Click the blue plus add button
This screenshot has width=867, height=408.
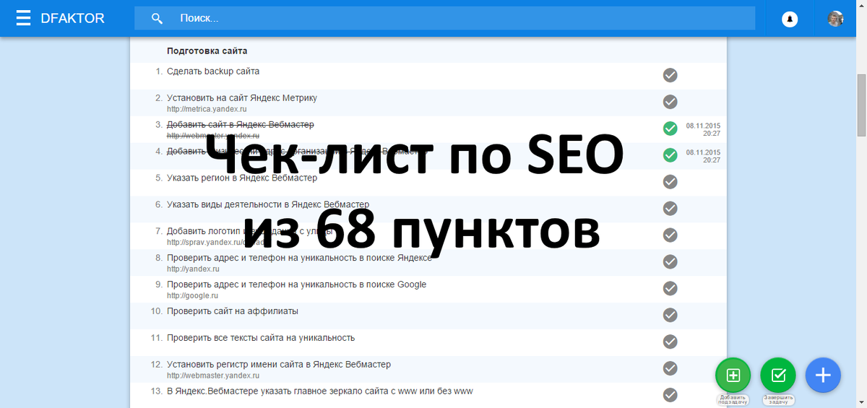(823, 376)
